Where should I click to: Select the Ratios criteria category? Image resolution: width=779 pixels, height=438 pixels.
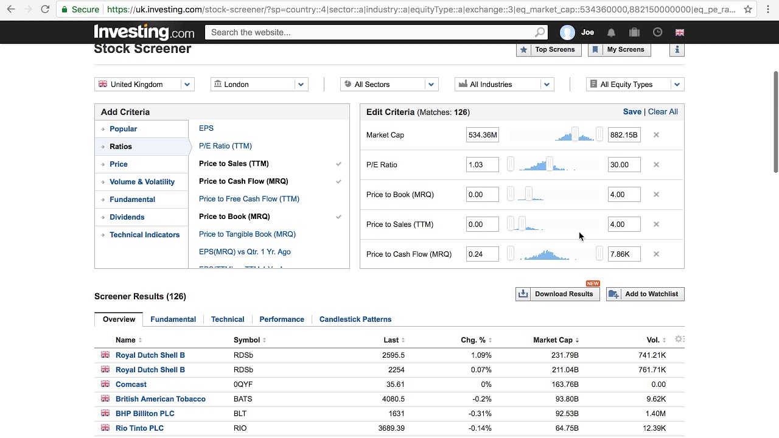point(121,147)
